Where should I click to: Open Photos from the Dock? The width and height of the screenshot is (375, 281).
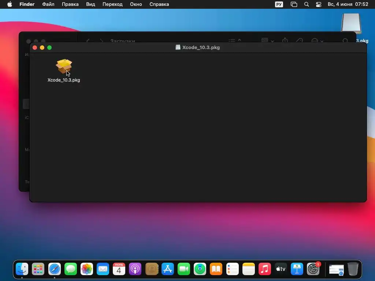click(x=87, y=269)
